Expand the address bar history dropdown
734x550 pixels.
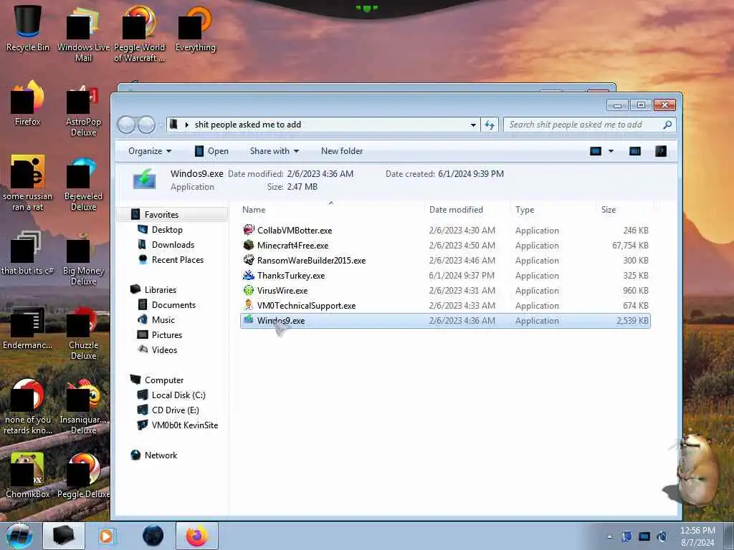(473, 125)
